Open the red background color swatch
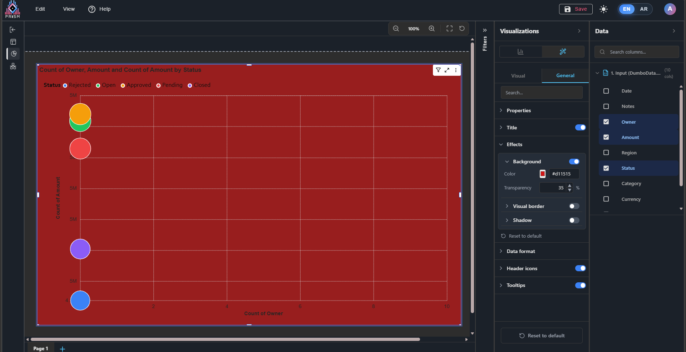Viewport: 686px width, 352px height. [x=543, y=174]
